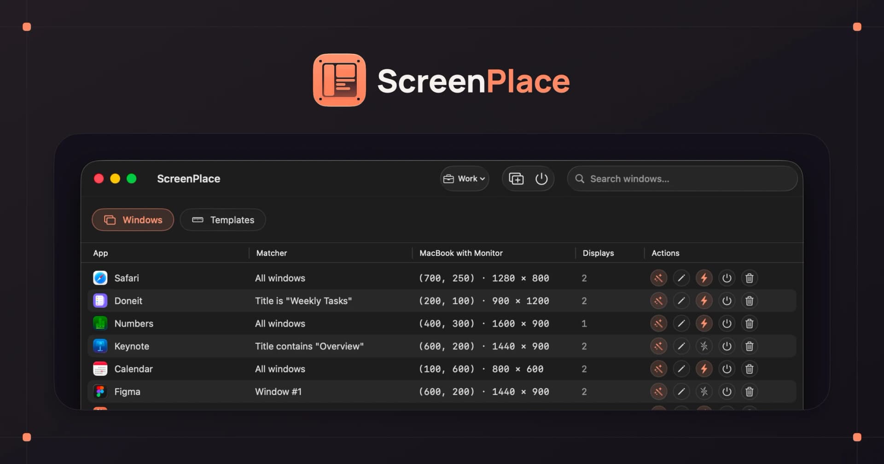Click the Doneit app name
The height and width of the screenshot is (464, 884).
coord(128,301)
